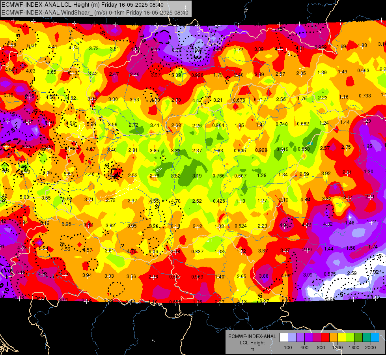Click the grid value 5.94
This screenshot has width=386, height=355.
click(91, 124)
